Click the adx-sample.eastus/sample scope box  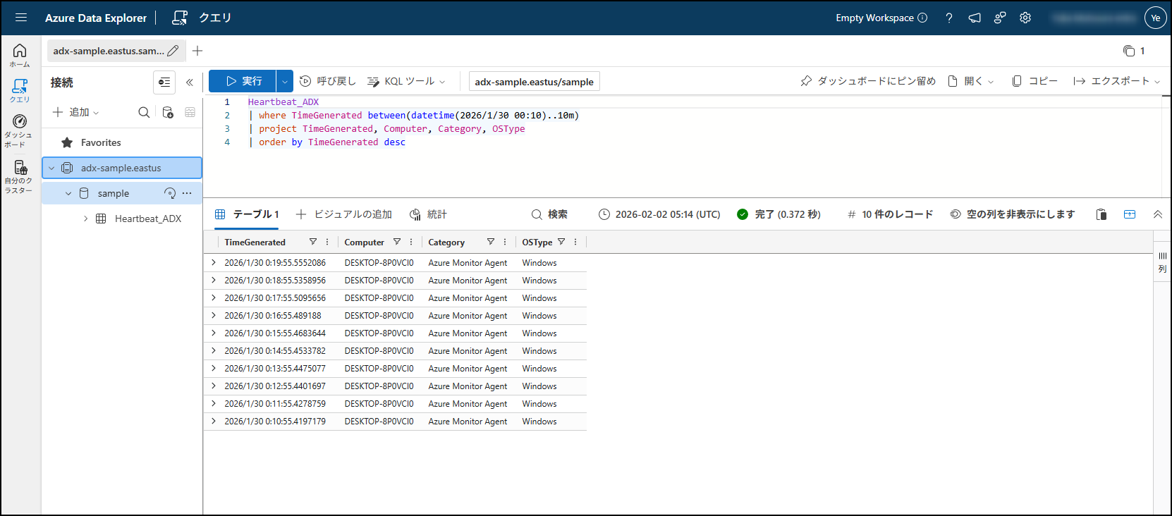coord(535,82)
